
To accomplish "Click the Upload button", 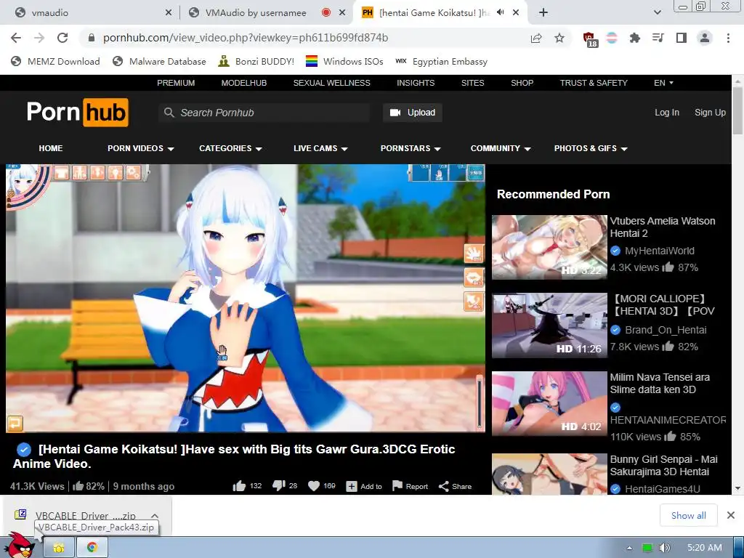I will tap(413, 113).
